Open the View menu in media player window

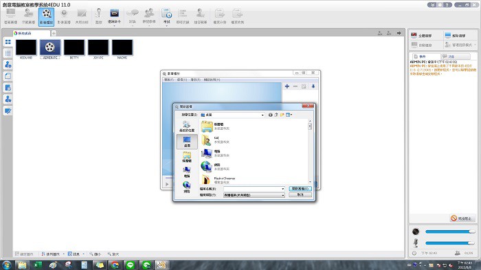click(182, 80)
